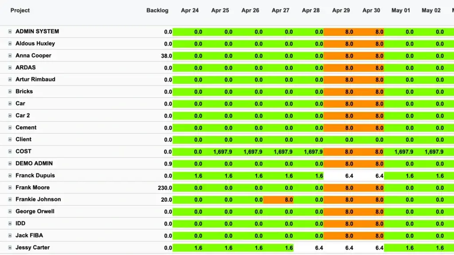Expand the Anna Cooper project
Screen dimensions: 454x255
(x=10, y=55)
